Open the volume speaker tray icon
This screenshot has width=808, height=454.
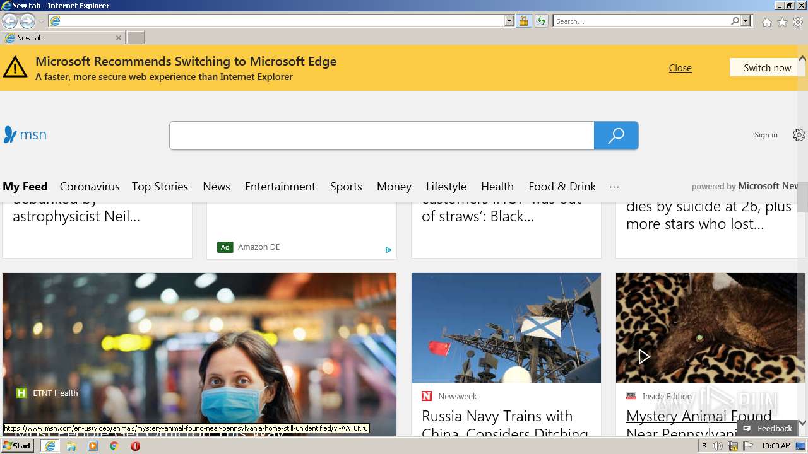click(718, 446)
